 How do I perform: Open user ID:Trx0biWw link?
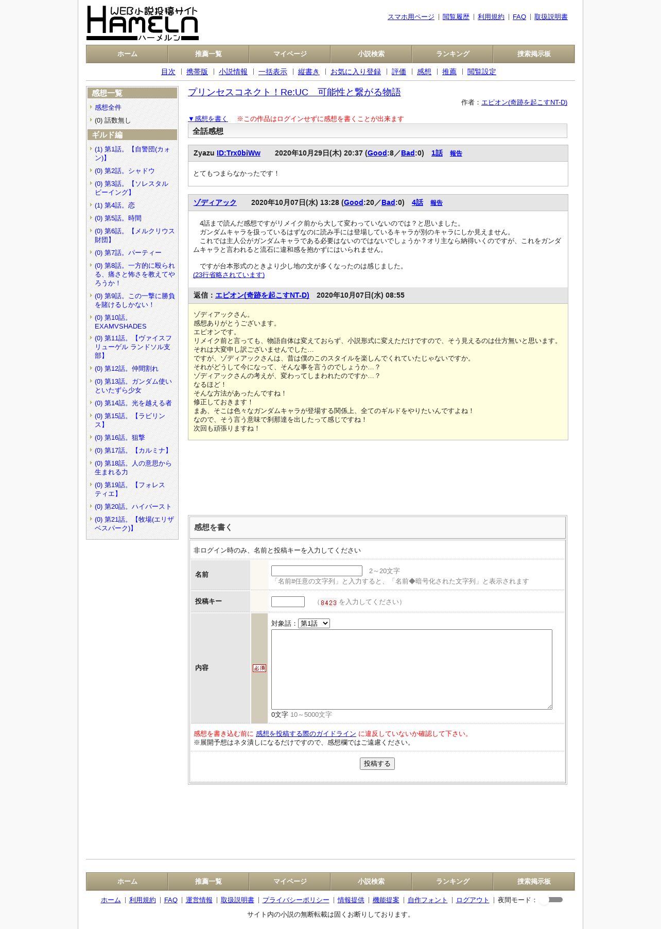click(x=238, y=153)
